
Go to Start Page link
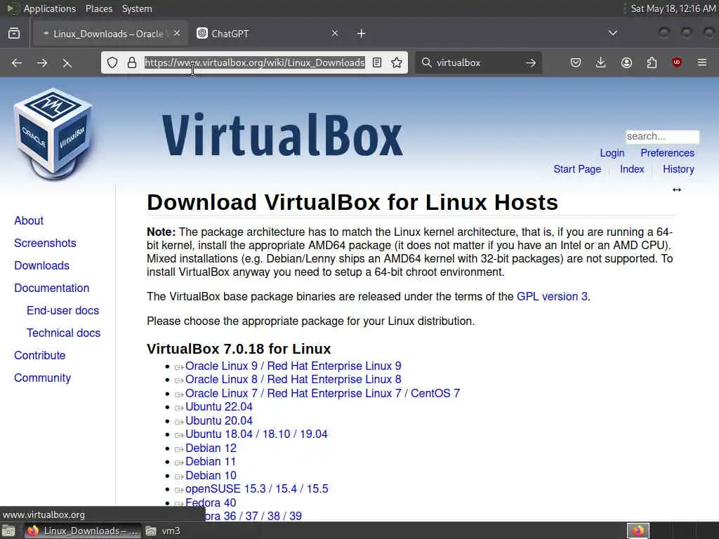[577, 169]
